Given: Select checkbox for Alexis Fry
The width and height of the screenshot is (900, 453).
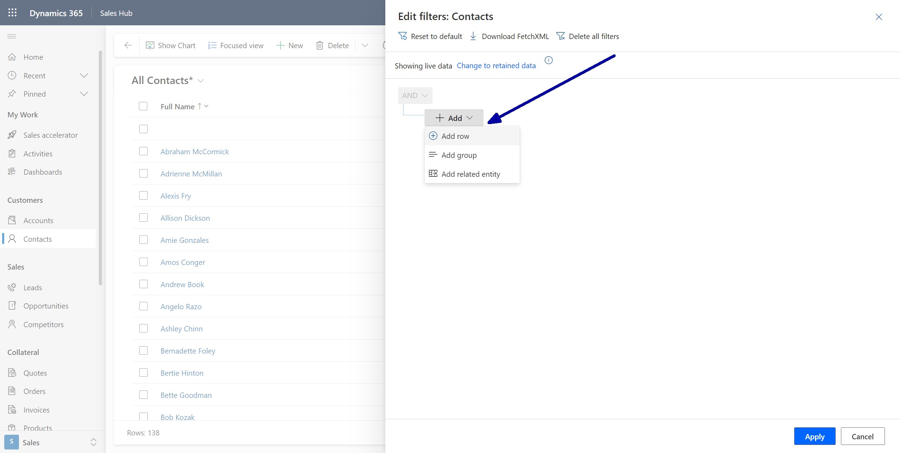Looking at the screenshot, I should 143,195.
